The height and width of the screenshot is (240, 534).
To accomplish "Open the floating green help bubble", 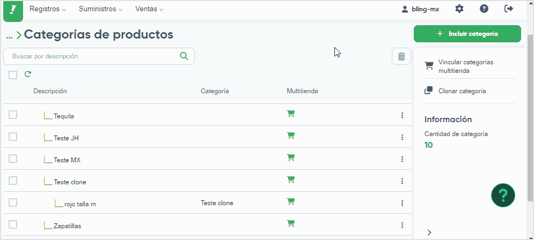I will [x=503, y=195].
